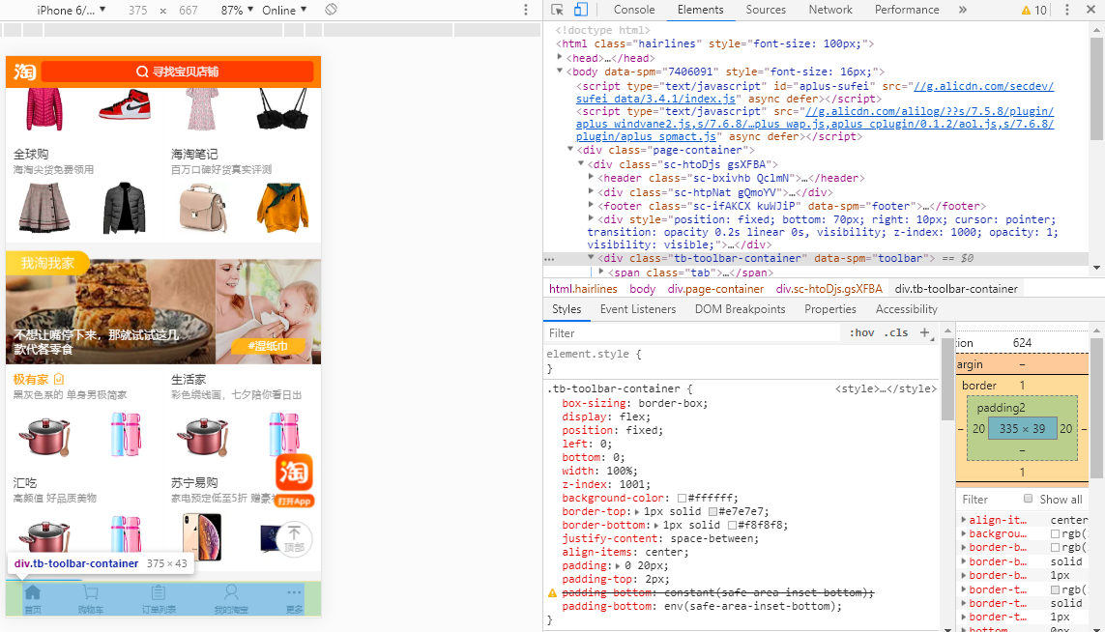Click the border-bottom #f8f8f8 color swatch
This screenshot has width=1105, height=632.
click(732, 526)
